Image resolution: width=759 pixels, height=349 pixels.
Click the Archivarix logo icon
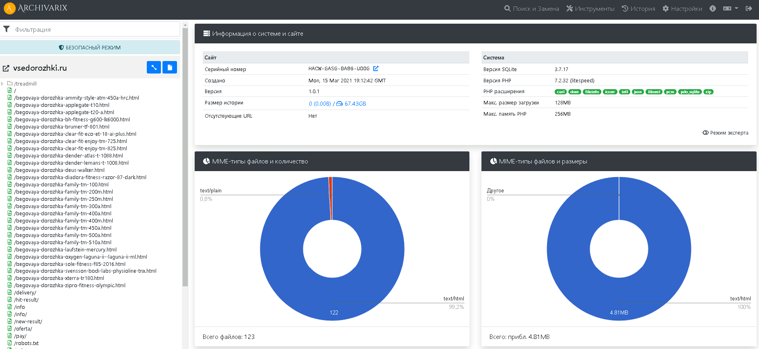[x=9, y=8]
